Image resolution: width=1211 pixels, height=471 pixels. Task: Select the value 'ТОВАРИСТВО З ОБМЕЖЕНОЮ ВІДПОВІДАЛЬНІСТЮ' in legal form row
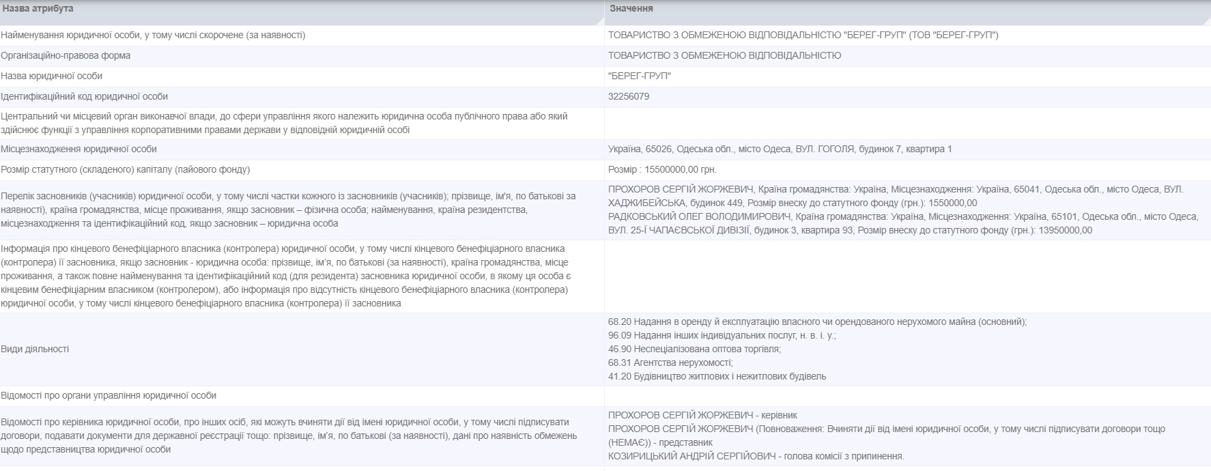(x=725, y=55)
